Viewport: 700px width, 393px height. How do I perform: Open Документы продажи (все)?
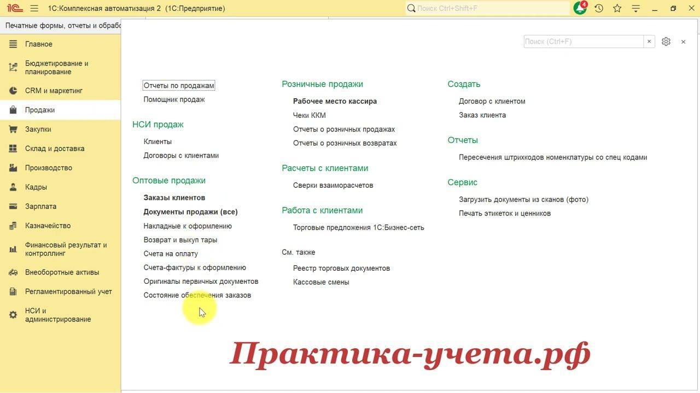click(190, 212)
